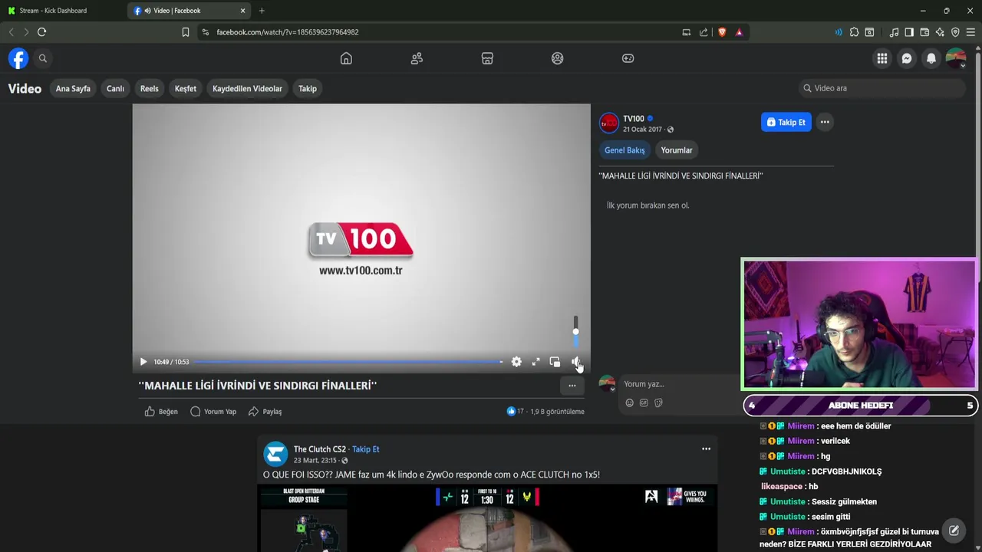Viewport: 982px width, 552px height.
Task: Open the Groups icon in top navigation
Action: [558, 58]
